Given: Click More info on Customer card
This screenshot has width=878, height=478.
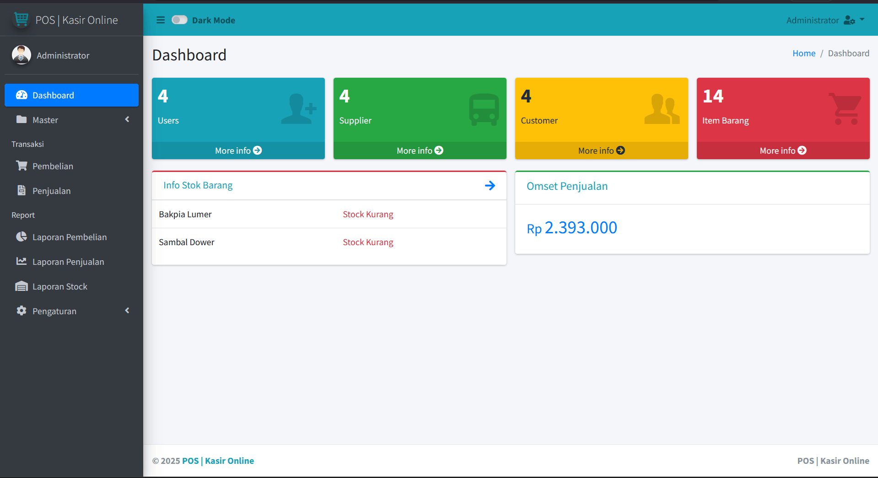Looking at the screenshot, I should pos(602,150).
